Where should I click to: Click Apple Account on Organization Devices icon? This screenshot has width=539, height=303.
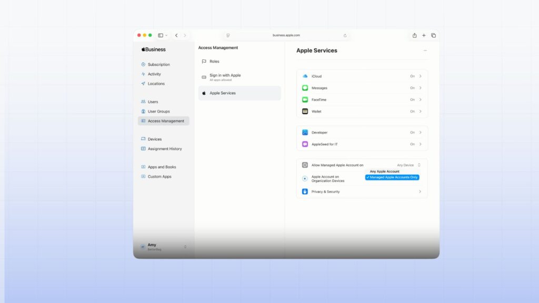(305, 179)
